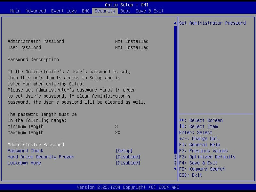
Task: Select the Event Logs tab
Action: click(x=64, y=11)
